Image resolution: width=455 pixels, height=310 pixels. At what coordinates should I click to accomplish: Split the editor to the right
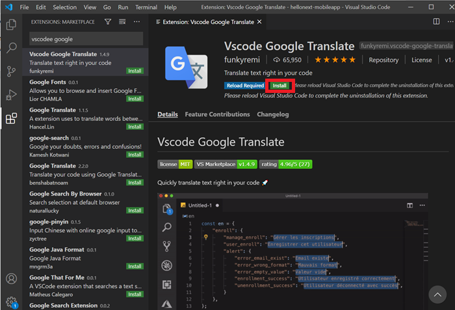[436, 22]
